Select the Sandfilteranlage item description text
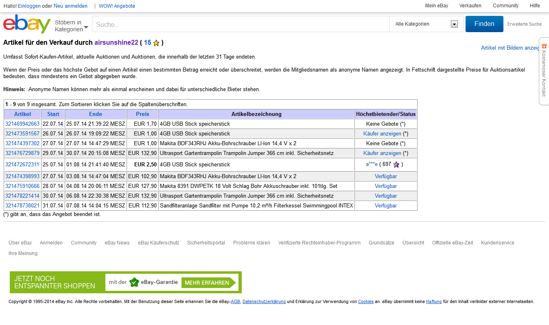Image resolution: width=549 pixels, height=325 pixels. 256,205
